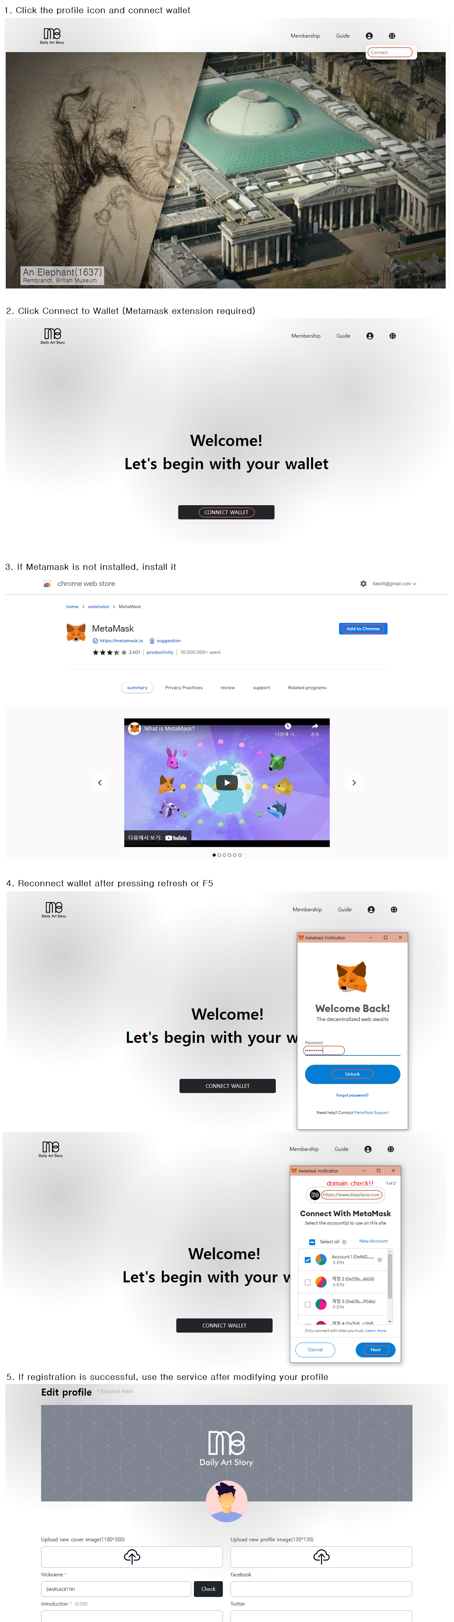Screen dimensions: 454x1622
Task: Go to previous slide with left chevron
Action: pos(99,783)
